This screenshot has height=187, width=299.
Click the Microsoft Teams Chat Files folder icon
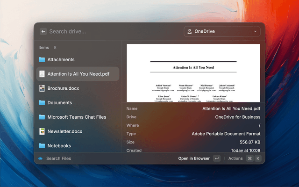tap(42, 117)
